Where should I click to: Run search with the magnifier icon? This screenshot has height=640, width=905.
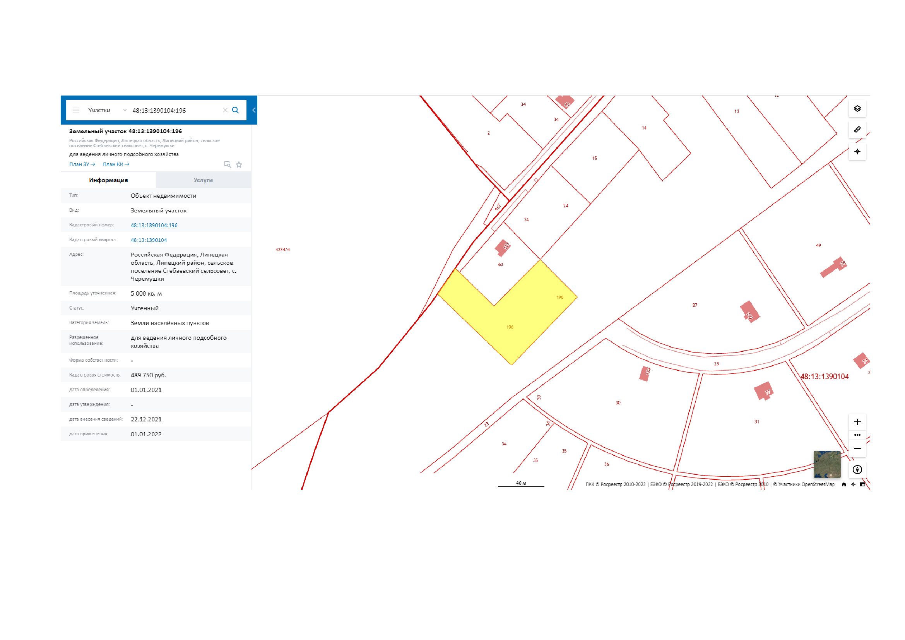tap(235, 110)
